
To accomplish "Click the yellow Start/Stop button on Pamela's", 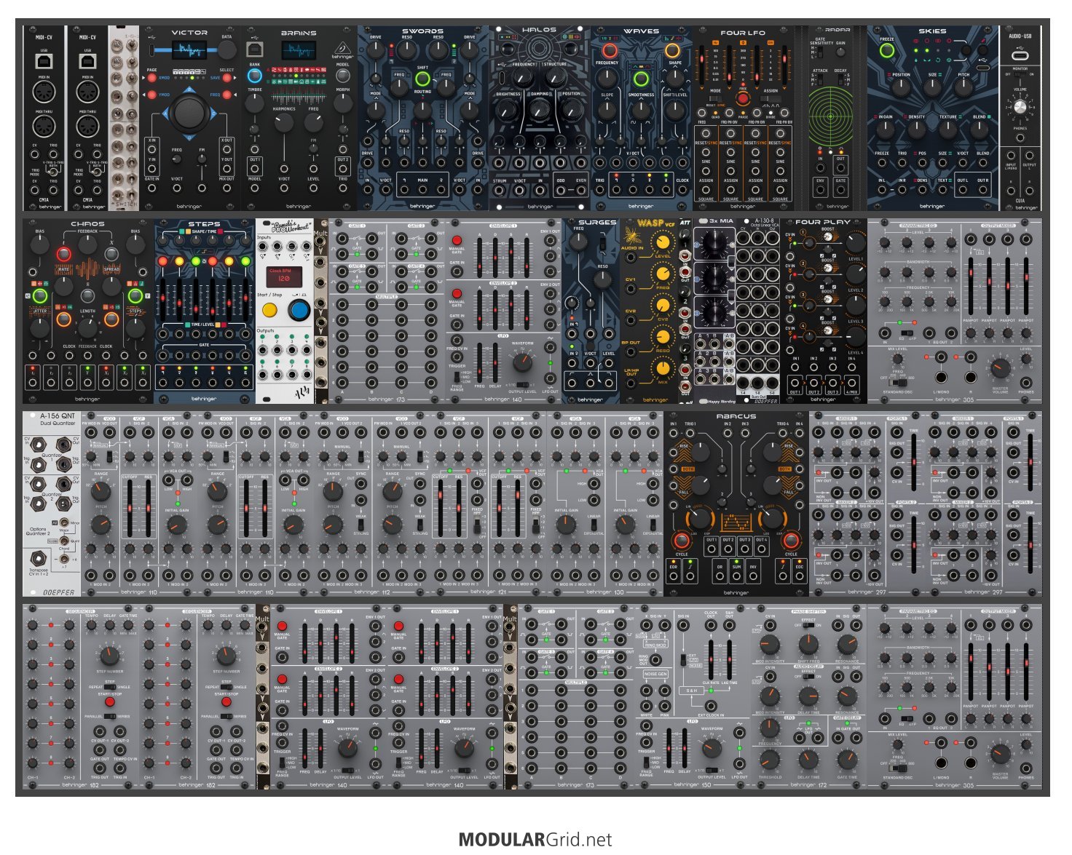I will (x=269, y=311).
